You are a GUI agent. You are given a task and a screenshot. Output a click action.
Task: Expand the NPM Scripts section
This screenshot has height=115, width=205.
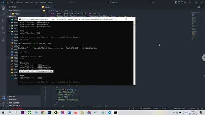pos(23,103)
